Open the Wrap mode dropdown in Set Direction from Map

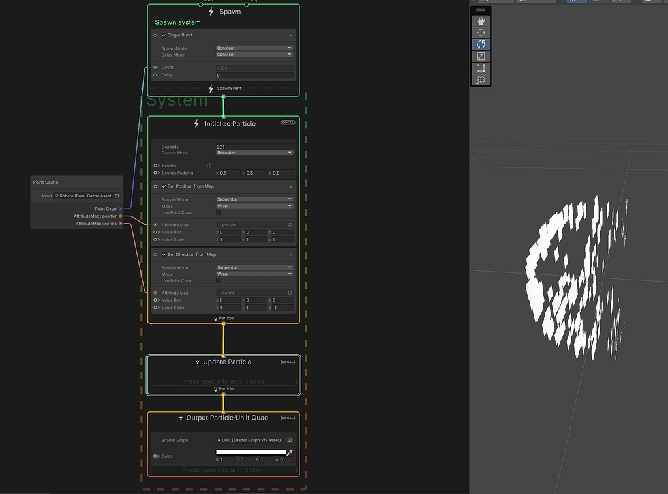pos(254,274)
